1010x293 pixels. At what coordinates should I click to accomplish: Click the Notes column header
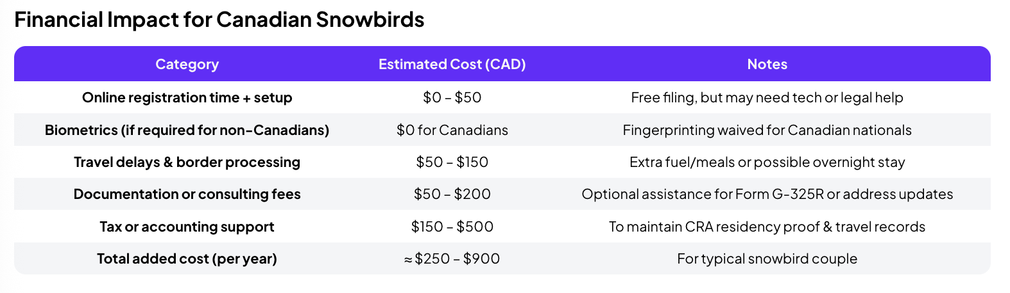pyautogui.click(x=767, y=64)
